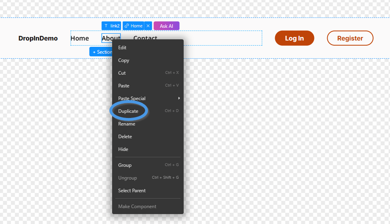Viewport: 390px width, 224px height.
Task: Click the link2 text element tag
Action: pos(111,26)
